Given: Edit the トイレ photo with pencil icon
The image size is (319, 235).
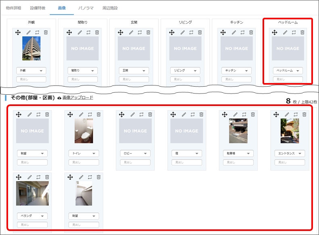Looking at the screenshot, I should (81, 114).
